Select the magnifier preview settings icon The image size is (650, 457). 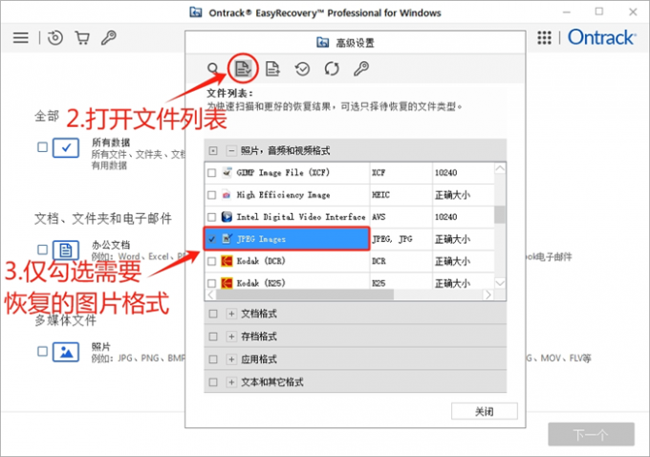click(213, 69)
